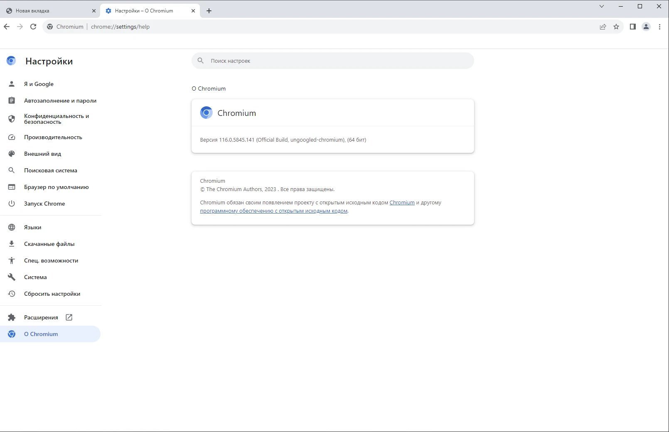Select the 'Настройки – О Chromium' tab
The image size is (669, 432).
[x=150, y=11]
